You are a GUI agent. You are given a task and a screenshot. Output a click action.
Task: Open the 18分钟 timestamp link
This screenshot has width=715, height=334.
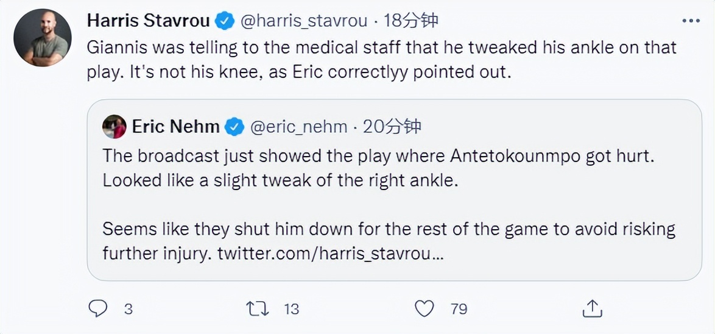[x=412, y=21]
